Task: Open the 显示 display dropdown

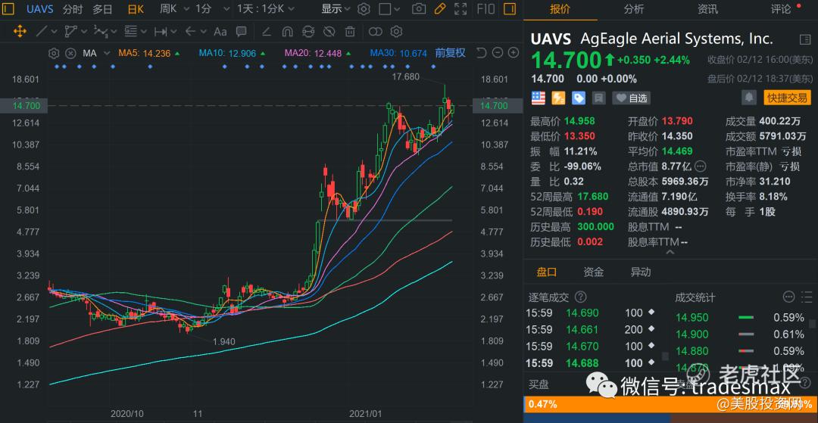Action: [x=336, y=9]
